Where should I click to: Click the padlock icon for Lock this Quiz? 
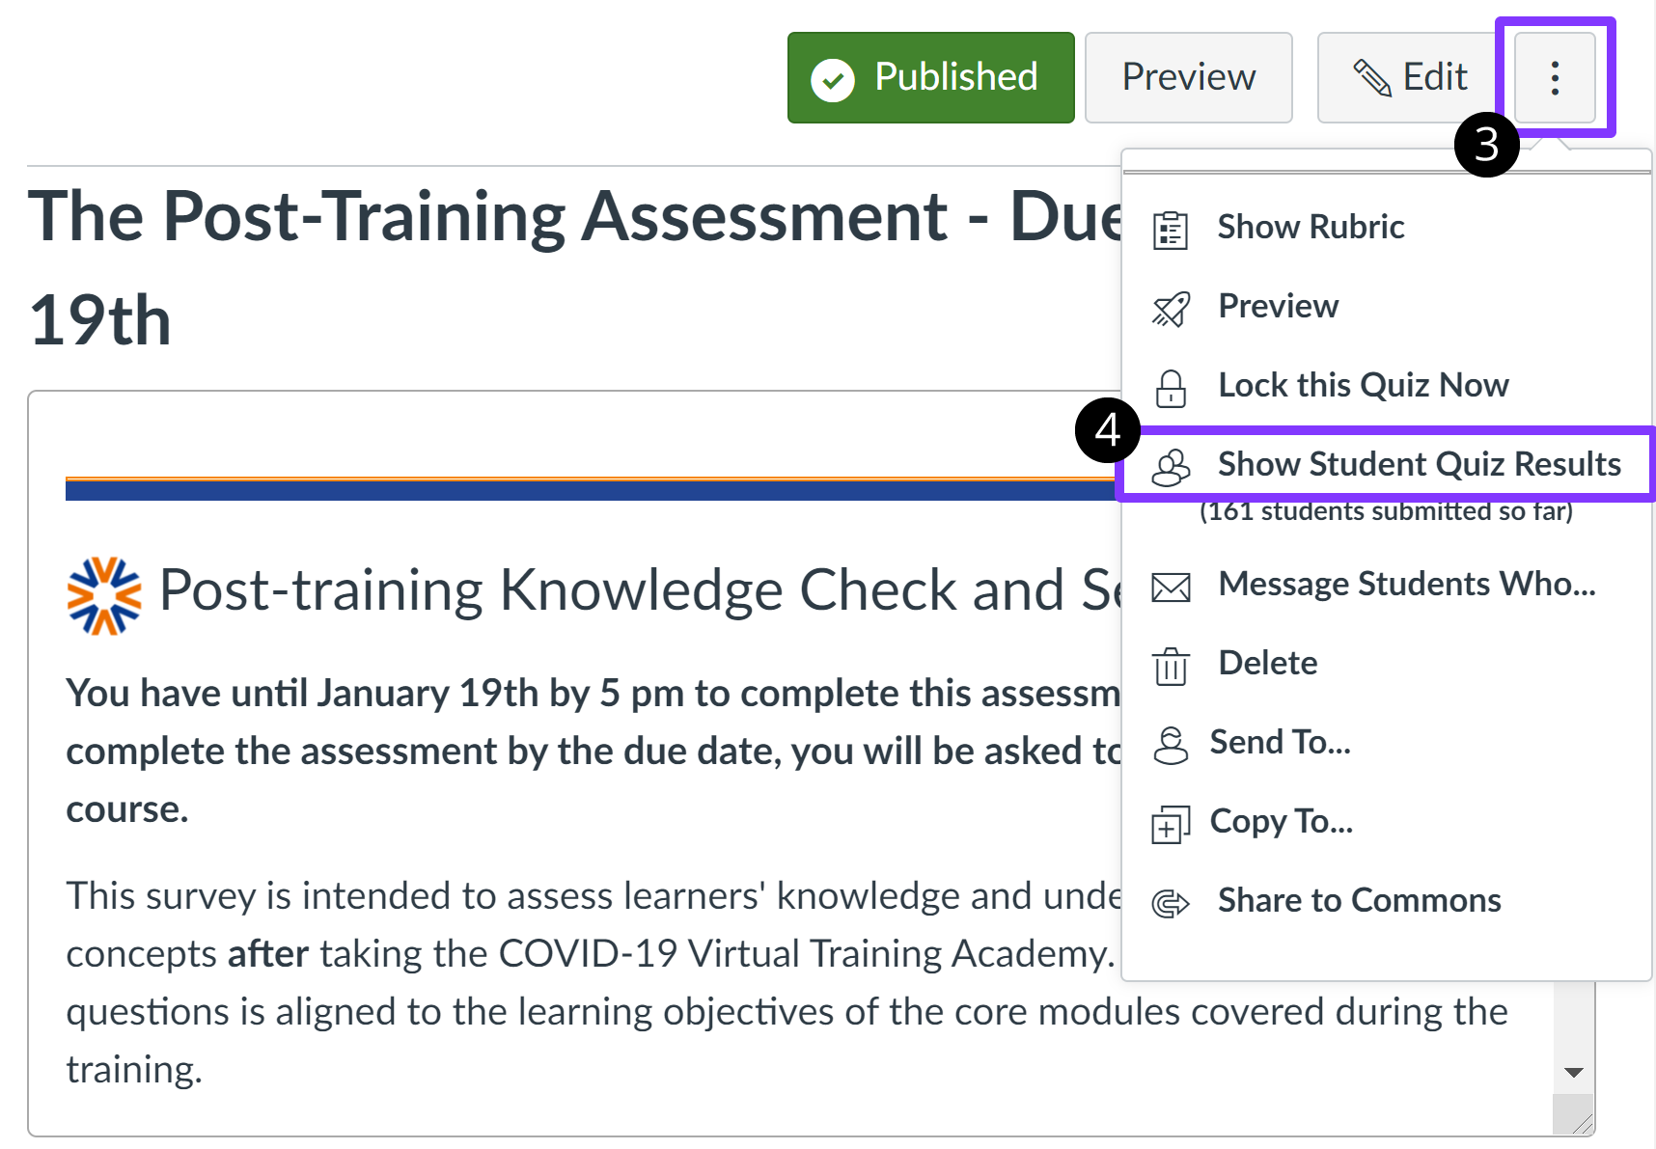click(x=1171, y=388)
